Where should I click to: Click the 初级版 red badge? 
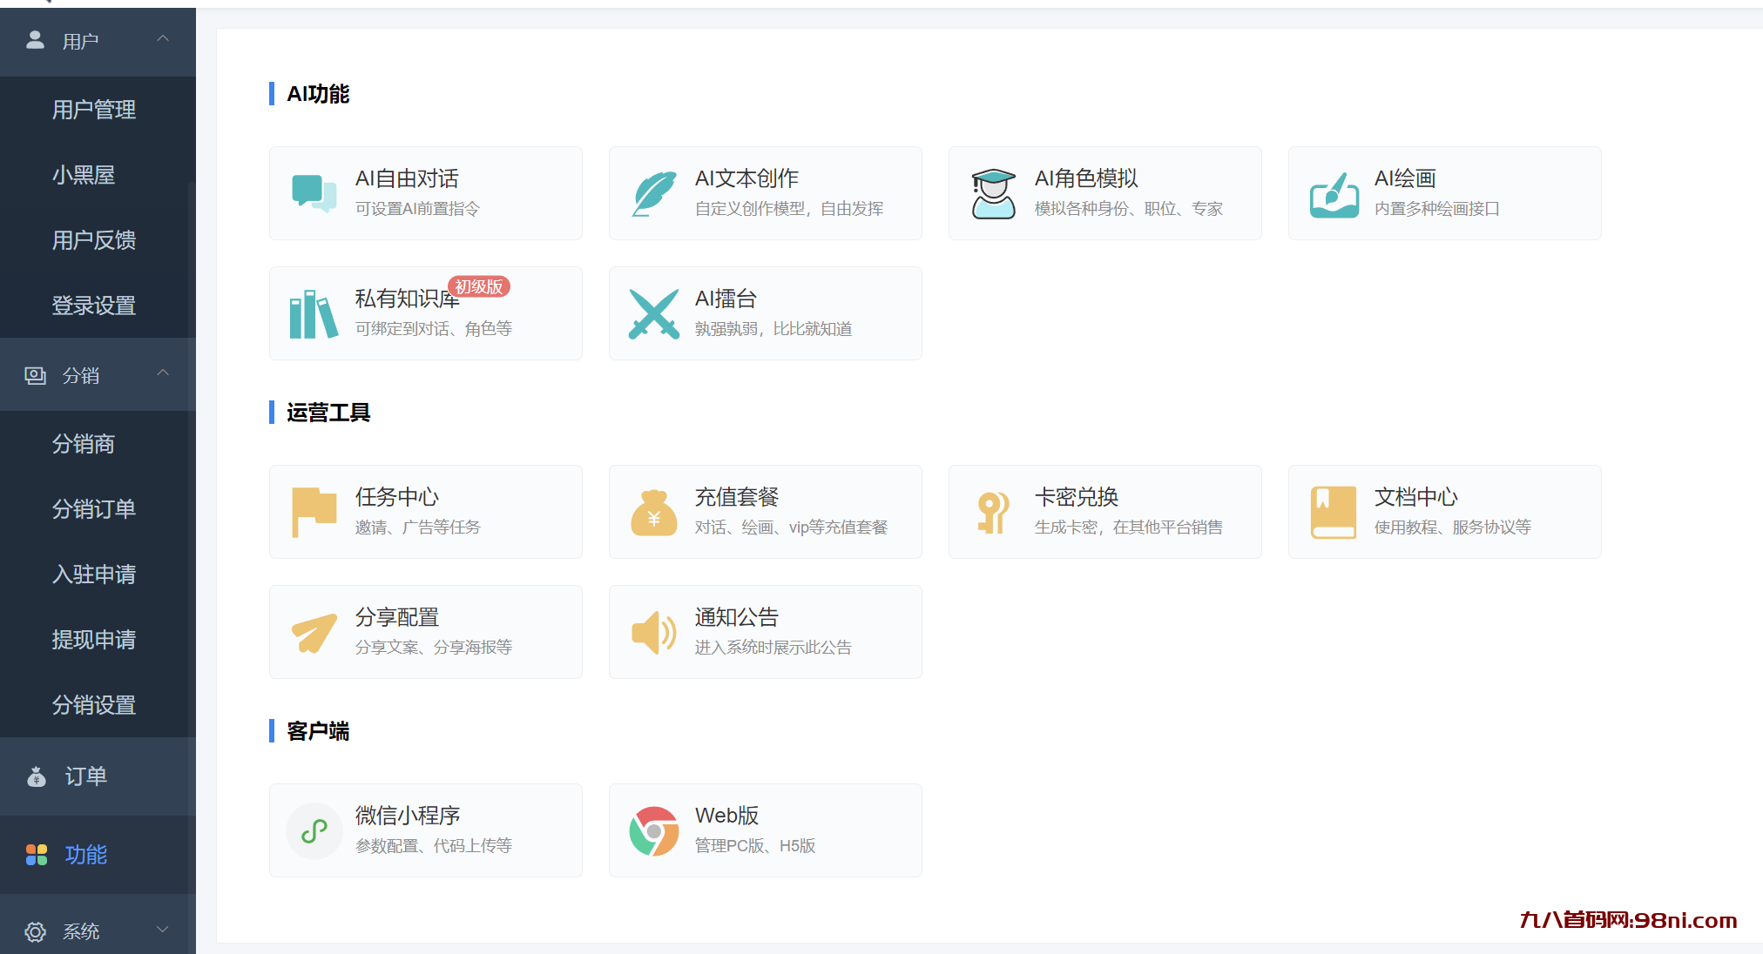478,286
